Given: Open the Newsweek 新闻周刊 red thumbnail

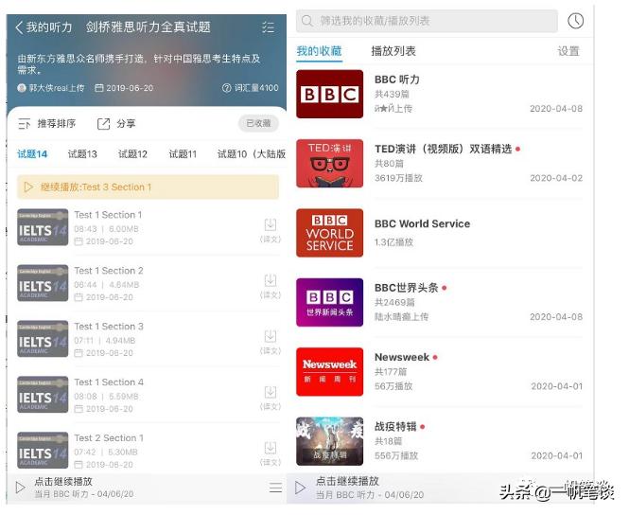Looking at the screenshot, I should tap(330, 372).
